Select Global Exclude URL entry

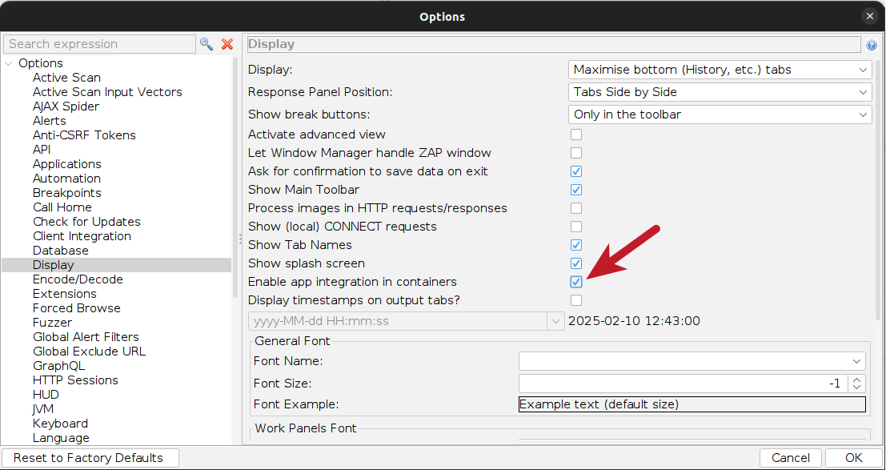(90, 351)
